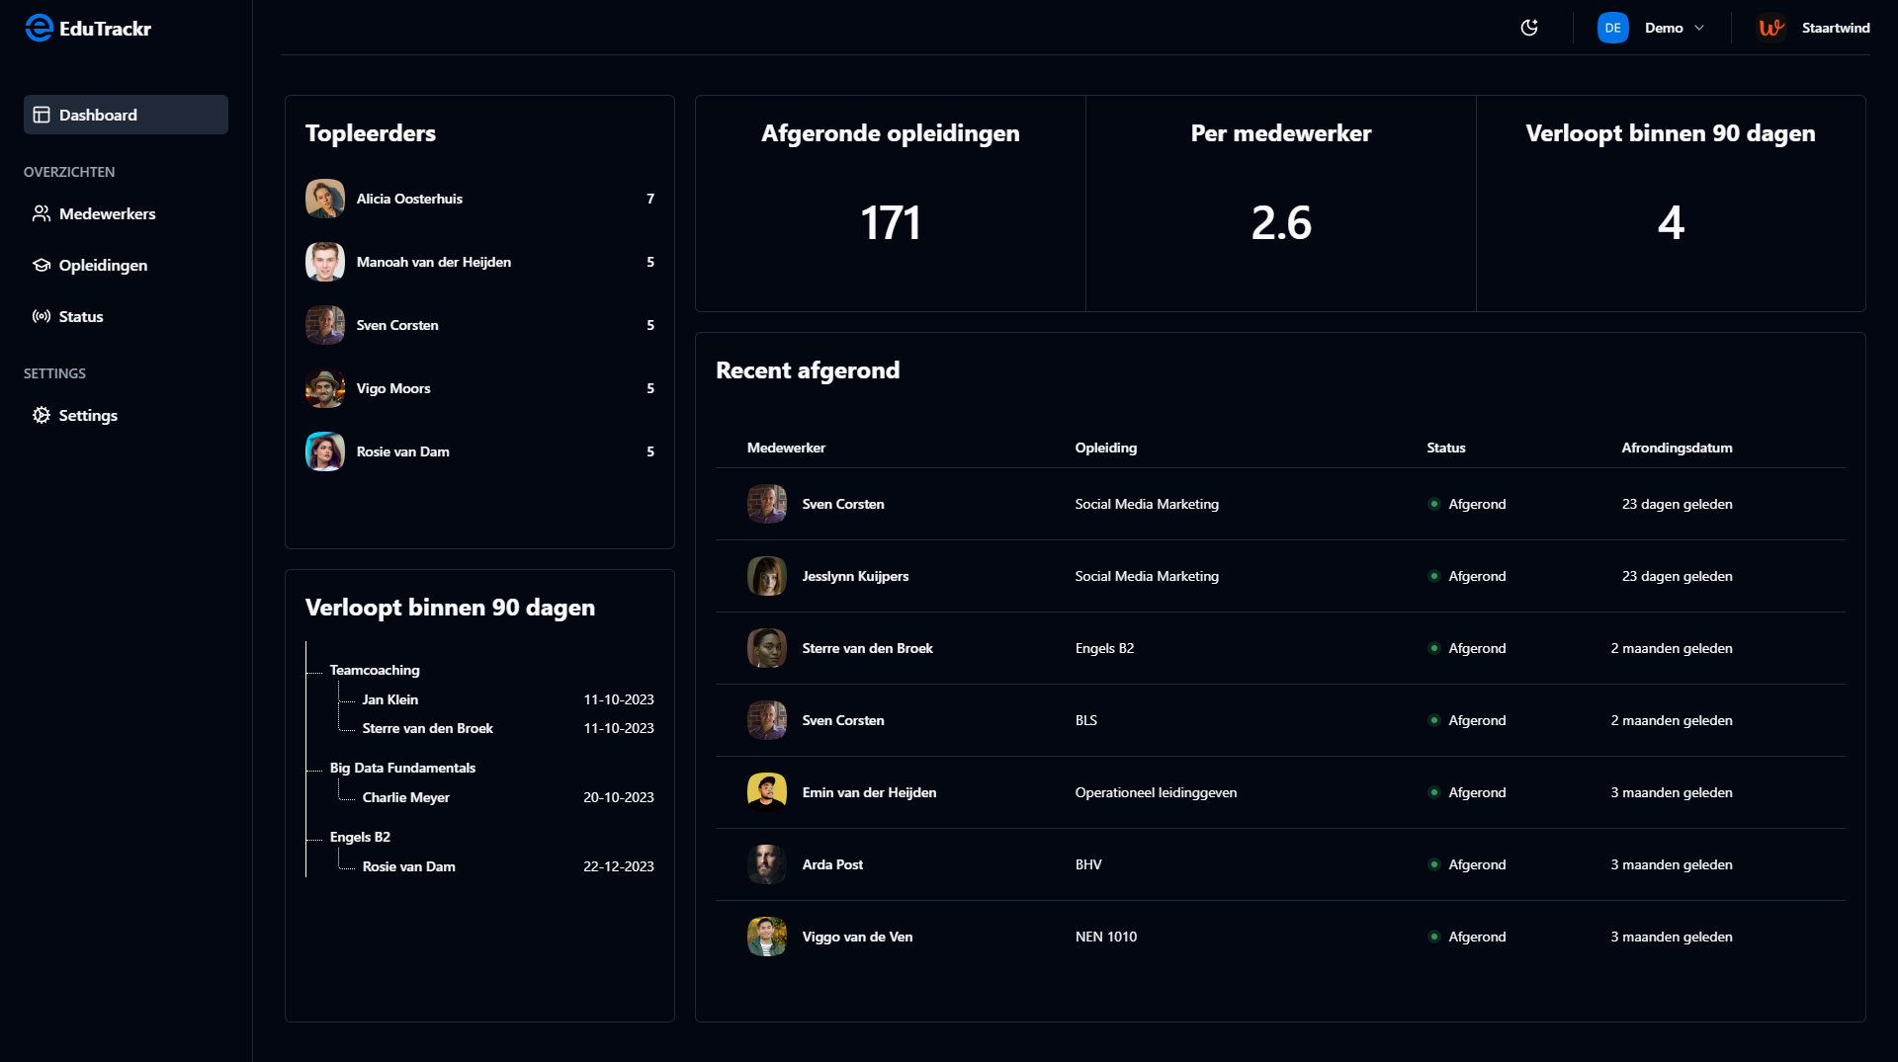Click Jan Klein under Teamcoaching
This screenshot has height=1062, width=1898.
pyautogui.click(x=390, y=699)
